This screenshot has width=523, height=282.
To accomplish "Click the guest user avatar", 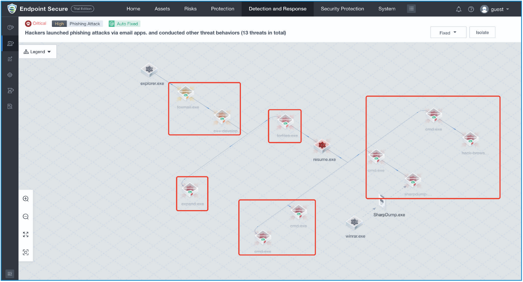I will click(x=484, y=9).
